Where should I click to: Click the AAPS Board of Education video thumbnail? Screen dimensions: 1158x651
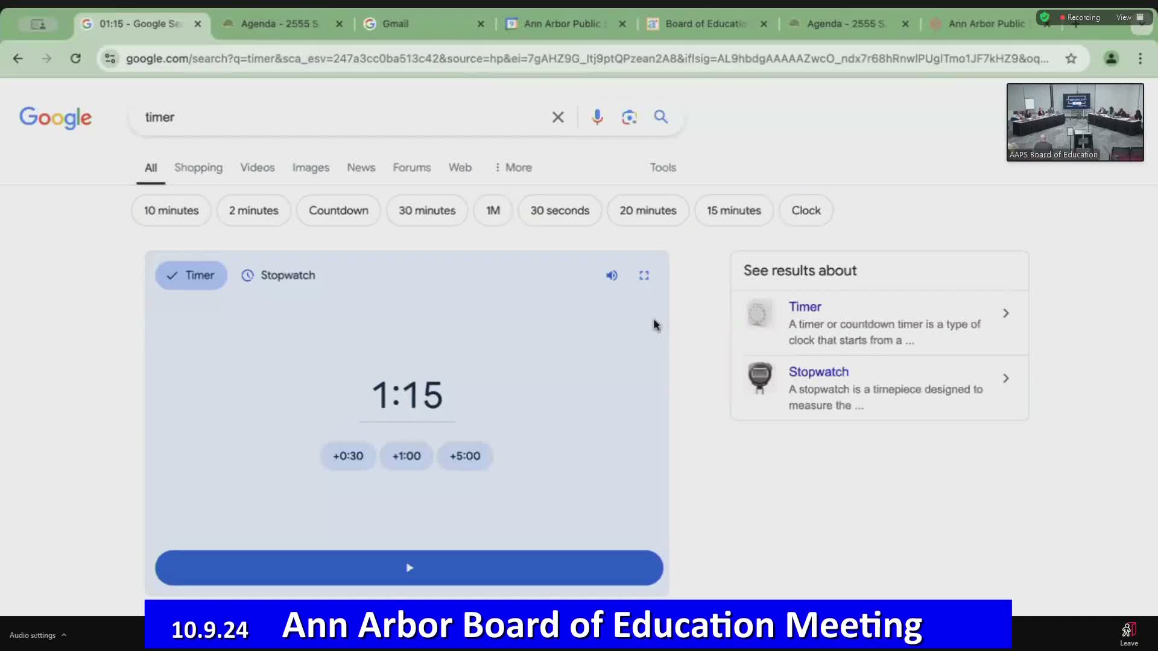coord(1075,122)
